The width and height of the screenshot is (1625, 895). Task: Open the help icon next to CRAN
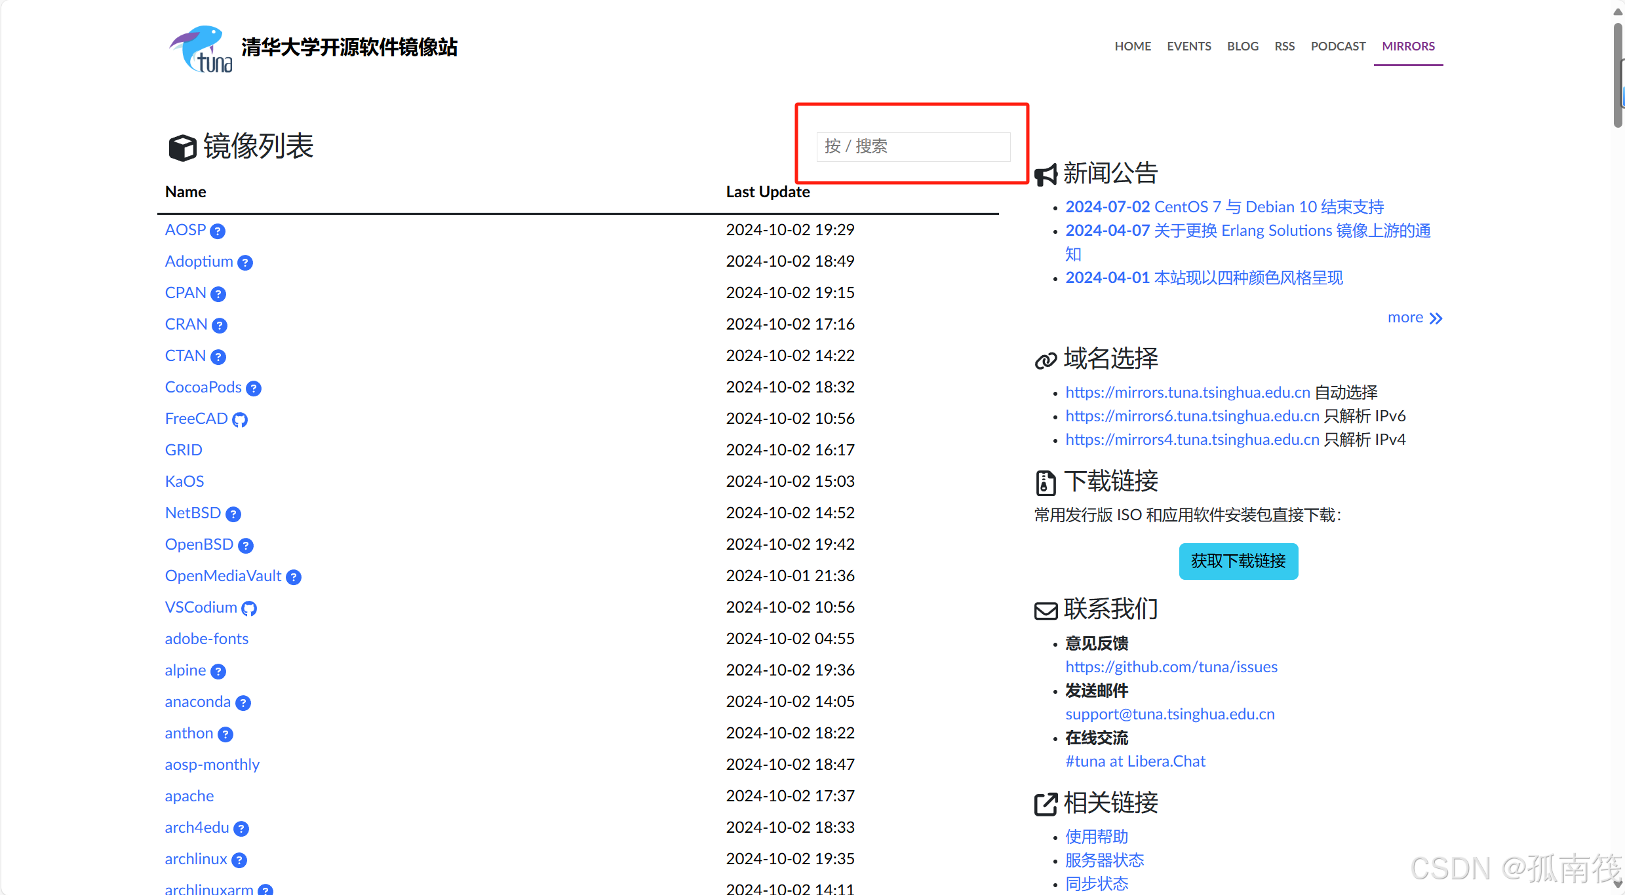[x=220, y=326]
